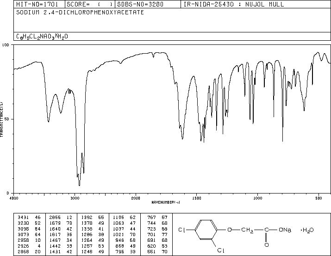Click the 1617 peak entry in table
Viewport: 331px width, 256px height.
tap(61, 234)
